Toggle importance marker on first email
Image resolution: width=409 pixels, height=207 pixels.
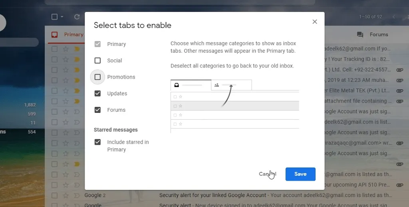(77, 49)
